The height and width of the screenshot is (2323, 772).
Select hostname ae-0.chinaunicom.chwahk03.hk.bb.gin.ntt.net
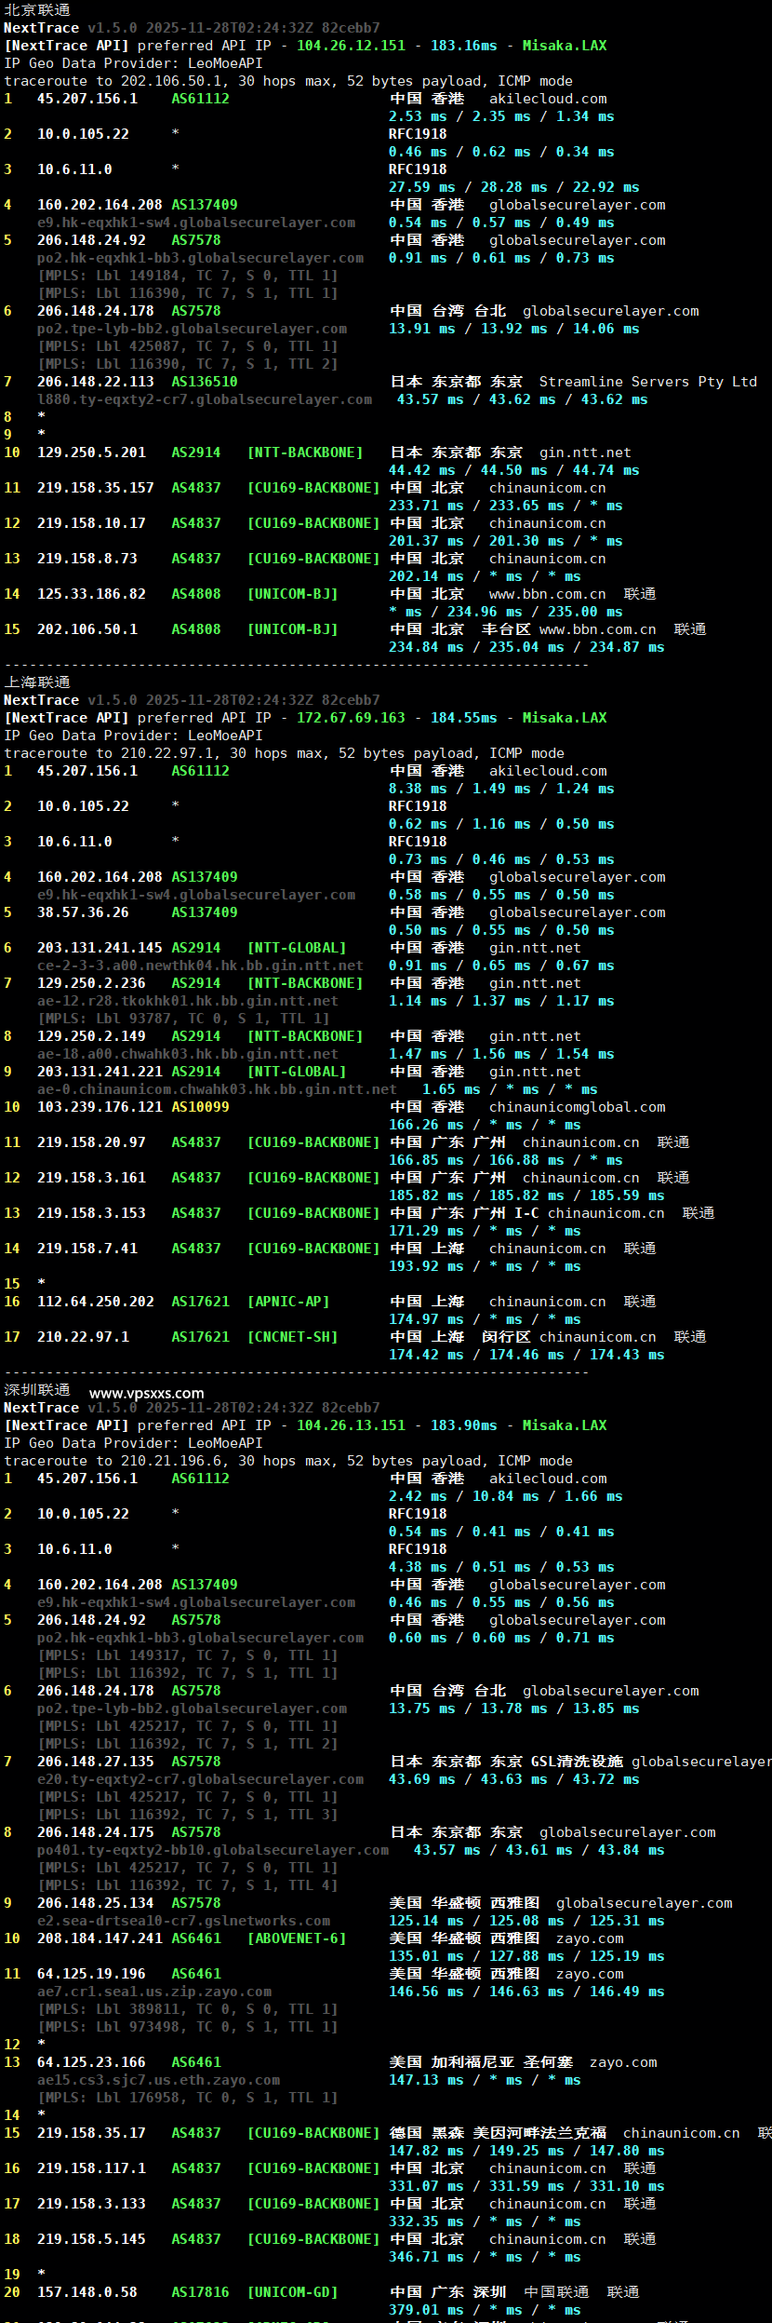click(x=217, y=1089)
